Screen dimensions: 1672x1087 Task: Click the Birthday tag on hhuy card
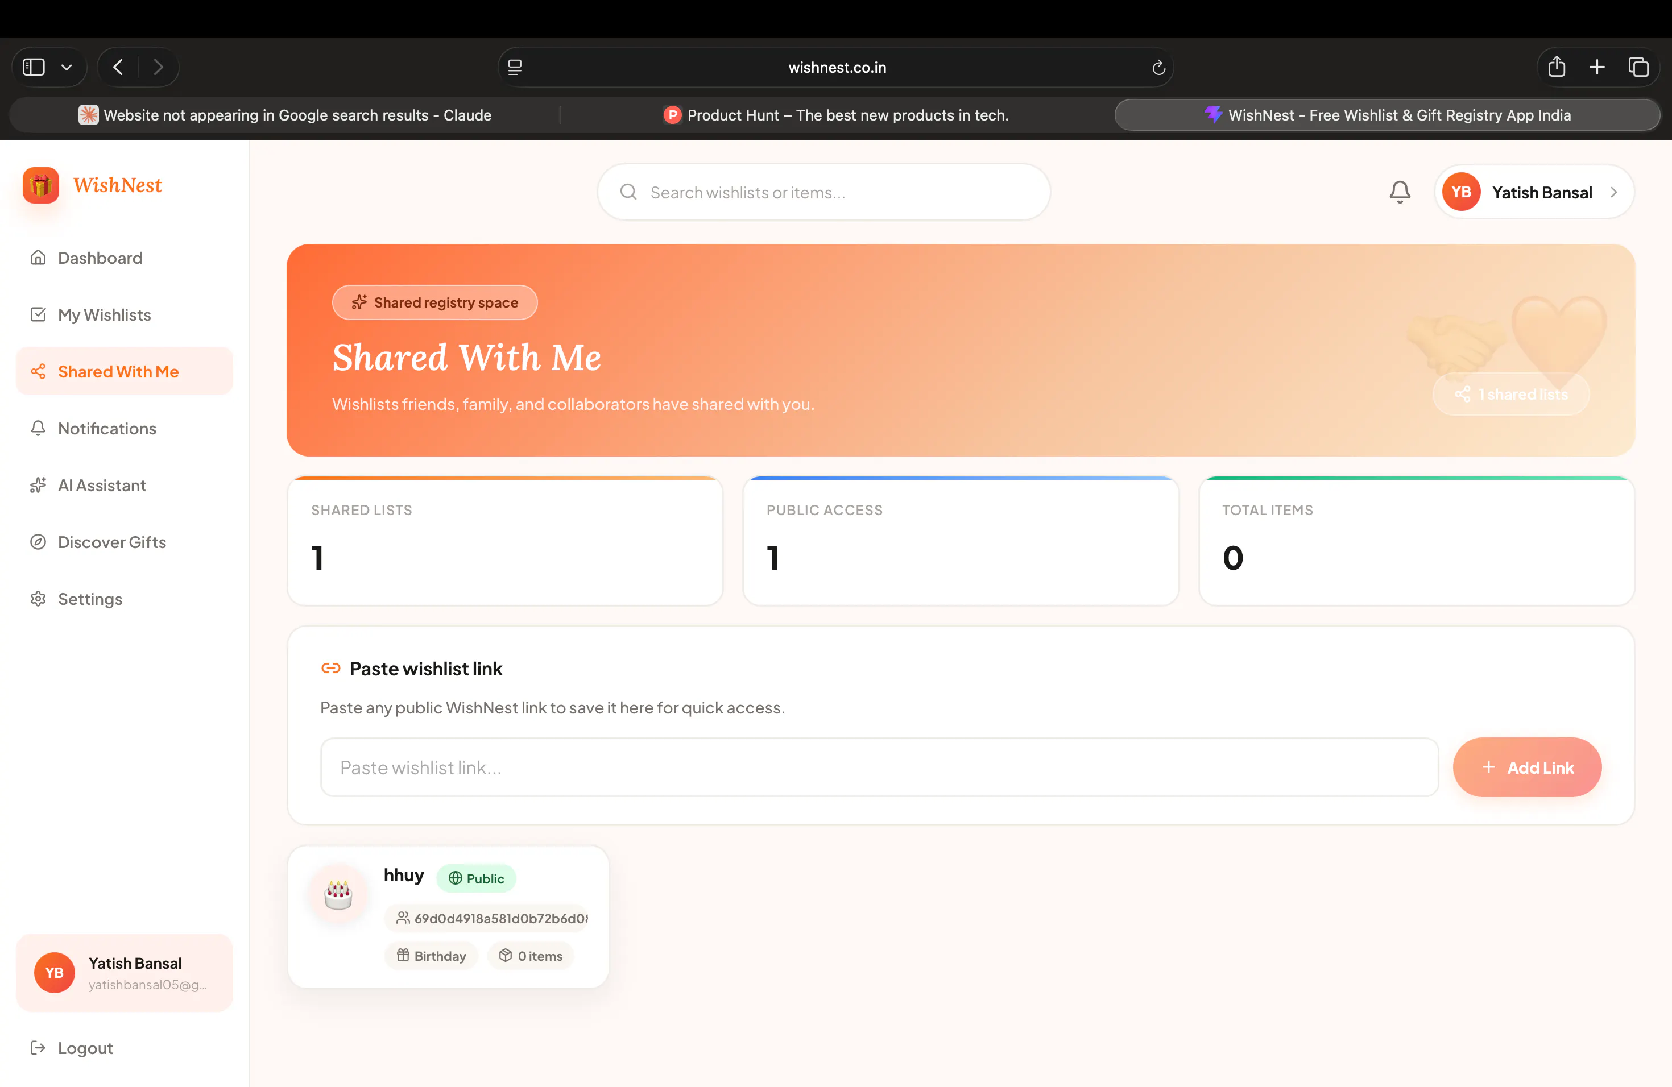pyautogui.click(x=431, y=956)
